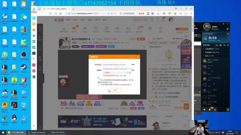This screenshot has width=241, height=135.
Task: Open the address bar dropdown arrow
Action: point(115,13)
